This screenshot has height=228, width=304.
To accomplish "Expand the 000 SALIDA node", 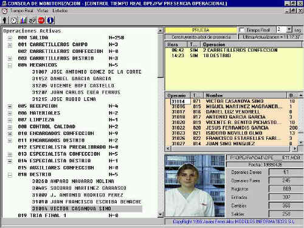I will click(10, 38).
